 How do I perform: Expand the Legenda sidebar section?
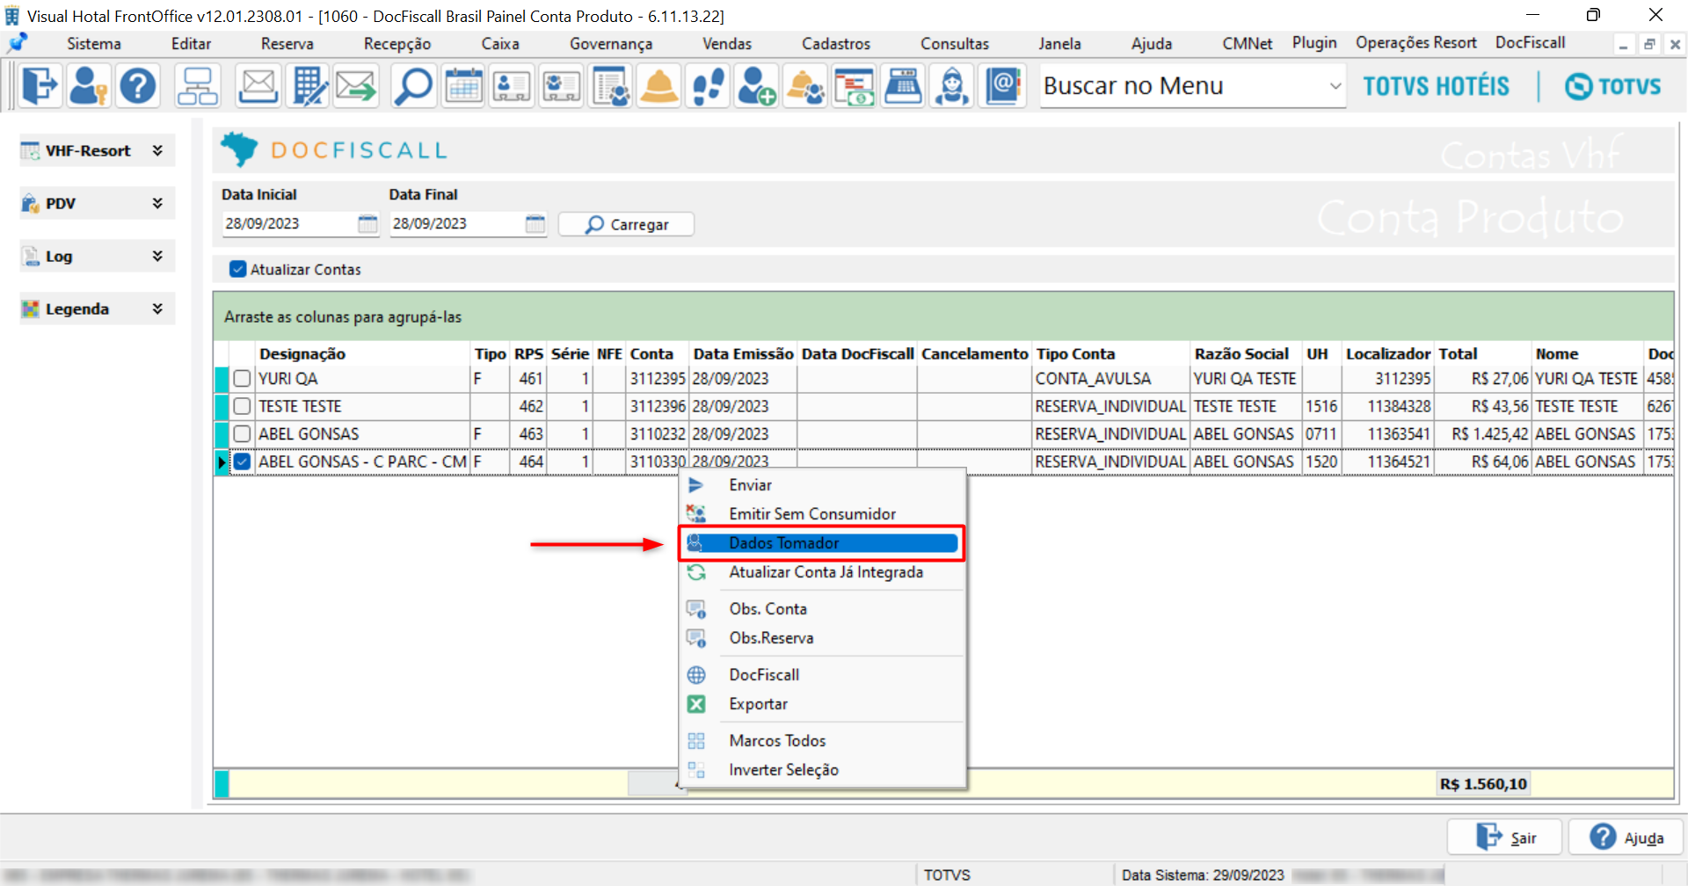pos(157,309)
